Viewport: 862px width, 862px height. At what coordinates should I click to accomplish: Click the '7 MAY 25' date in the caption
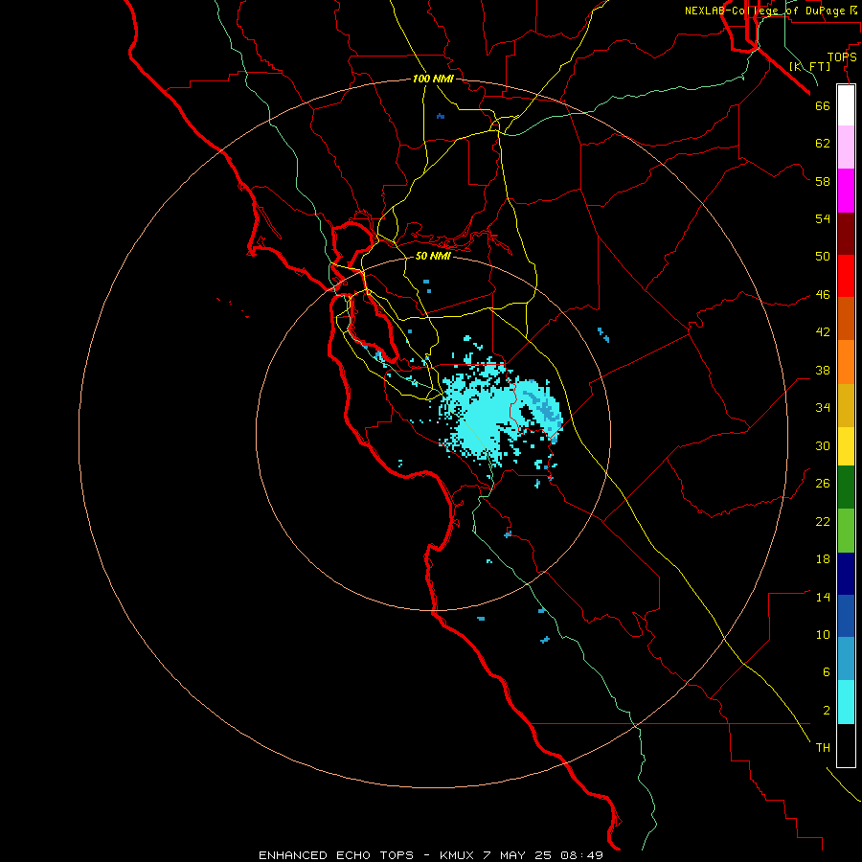tap(518, 855)
